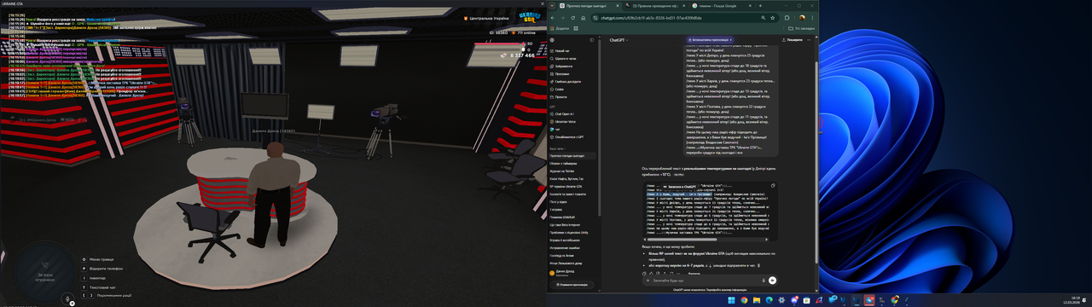This screenshot has width=1092, height=307.
Task: Open the Журнал на Twinker chat
Action: [x=573, y=171]
